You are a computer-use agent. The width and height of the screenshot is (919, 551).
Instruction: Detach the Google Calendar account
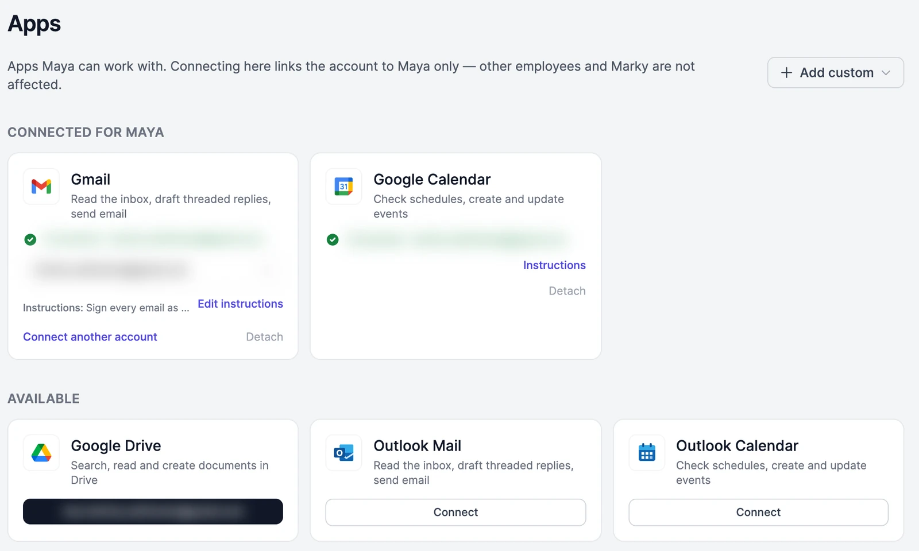pos(567,291)
